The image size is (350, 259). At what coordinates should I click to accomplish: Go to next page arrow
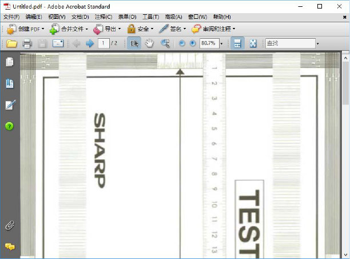click(x=90, y=43)
